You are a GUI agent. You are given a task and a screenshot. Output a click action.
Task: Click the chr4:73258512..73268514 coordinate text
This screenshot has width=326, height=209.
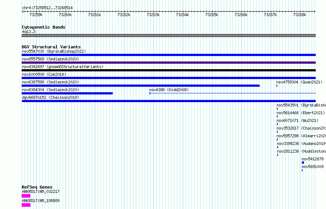47,8
